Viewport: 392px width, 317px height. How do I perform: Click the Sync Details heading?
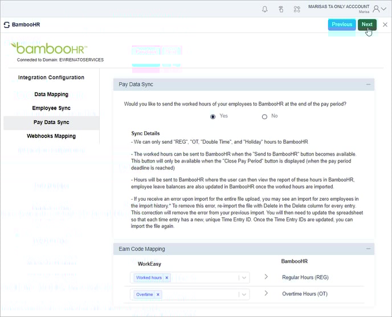click(145, 133)
